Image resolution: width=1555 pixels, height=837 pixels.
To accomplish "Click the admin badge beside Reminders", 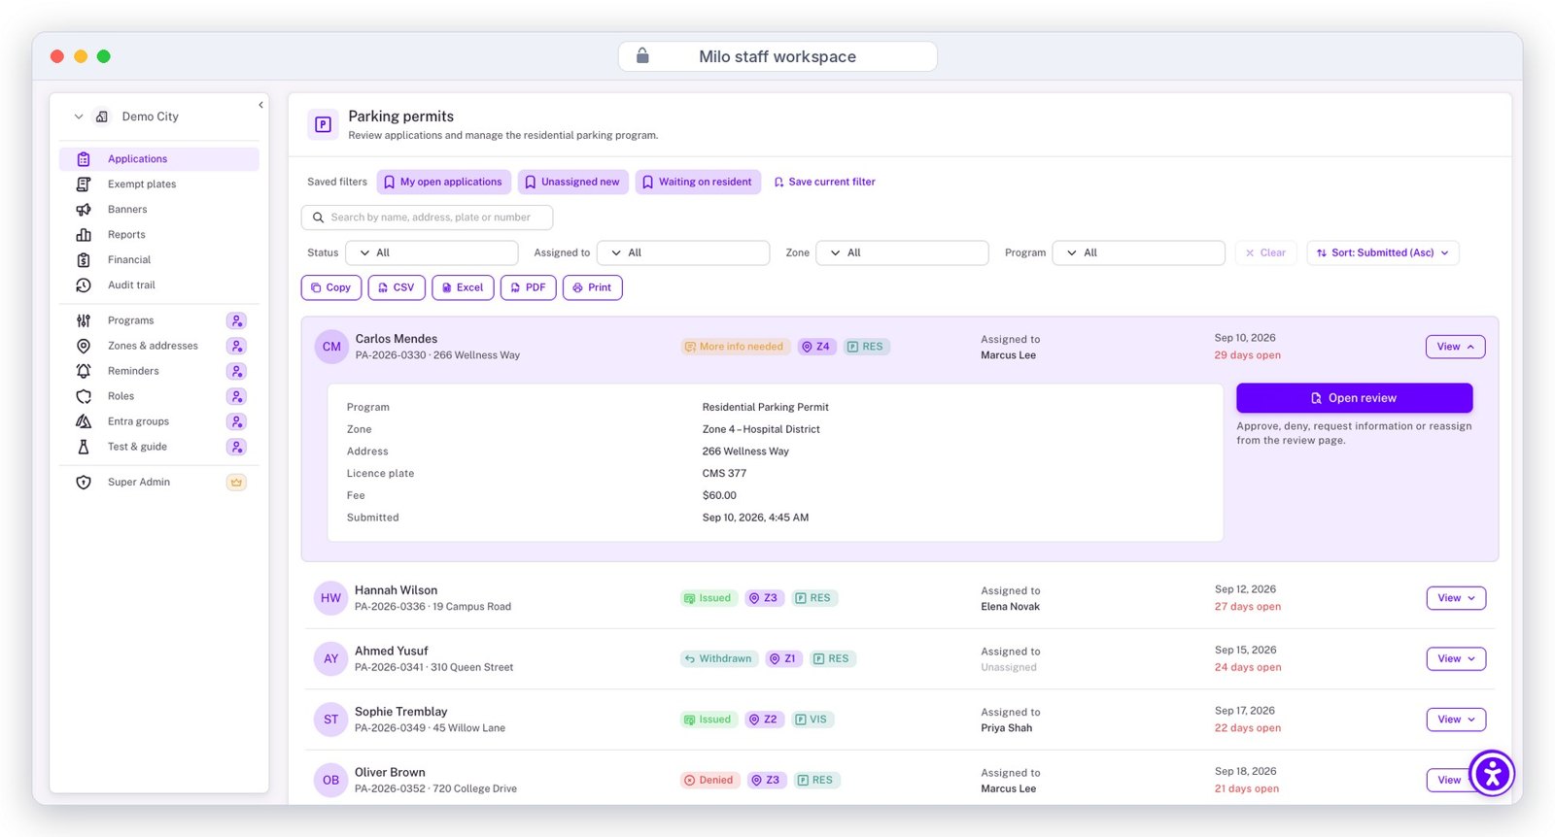I will pos(236,371).
